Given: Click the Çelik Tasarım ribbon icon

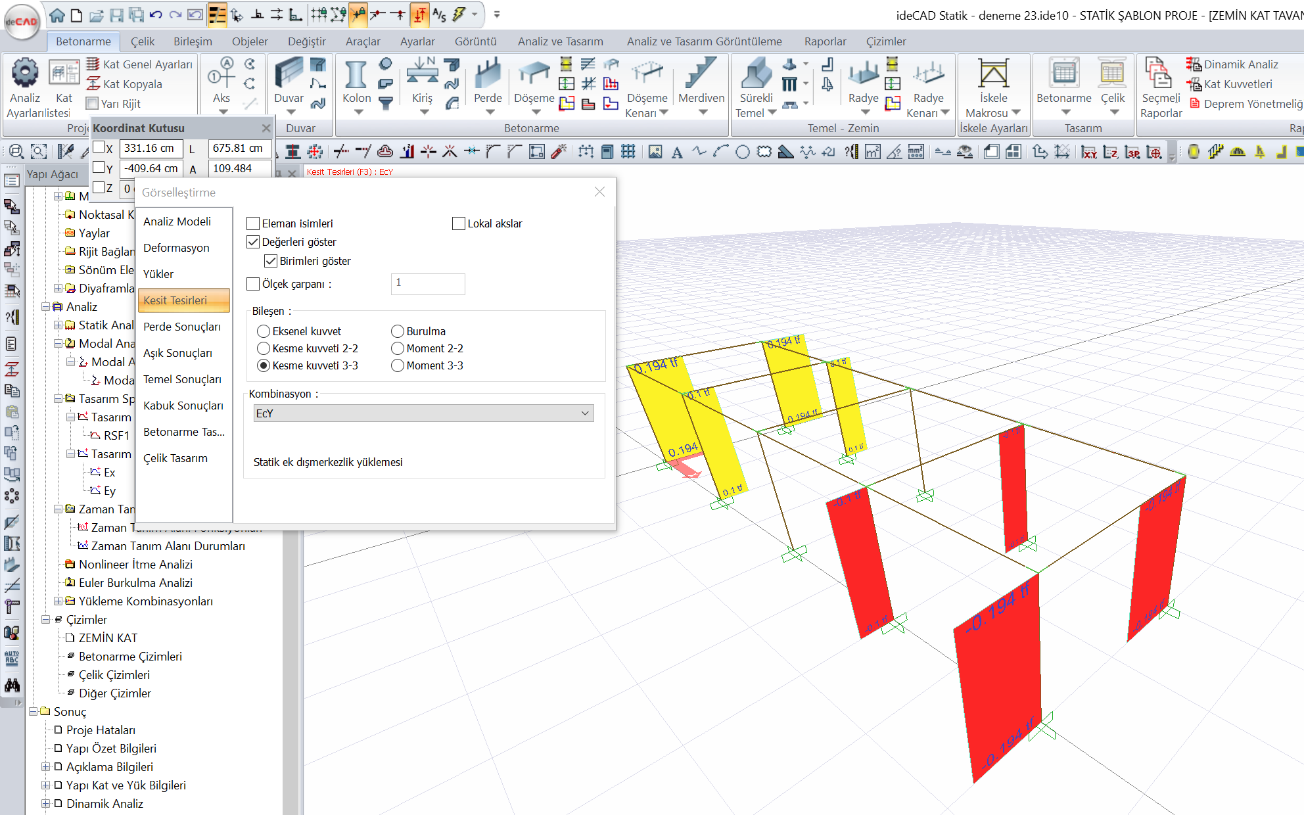Looking at the screenshot, I should (x=1112, y=73).
